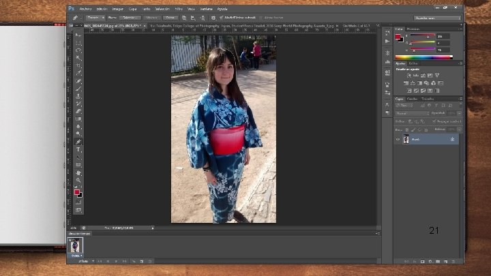Open the History collapsed panel icon
This screenshot has width=491, height=276.
[x=387, y=33]
